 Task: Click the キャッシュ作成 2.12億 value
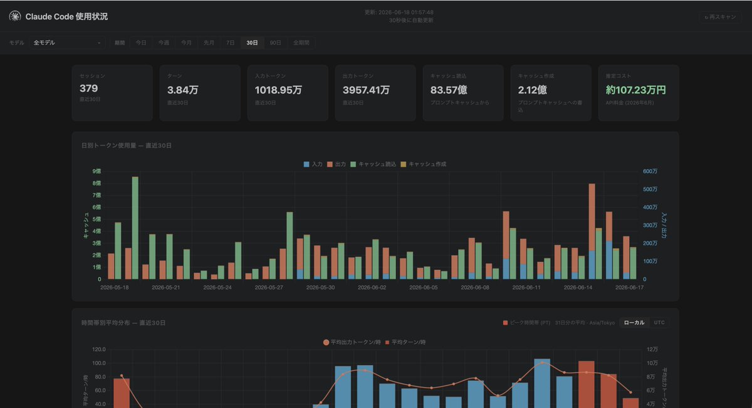tap(533, 90)
